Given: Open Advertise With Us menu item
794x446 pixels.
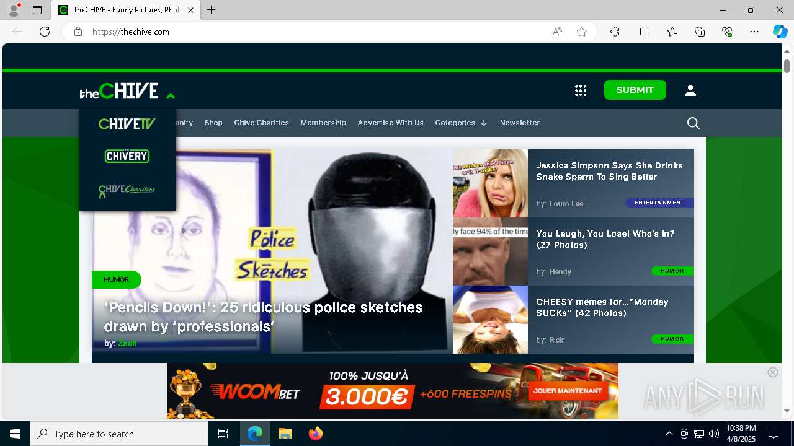Looking at the screenshot, I should 391,123.
